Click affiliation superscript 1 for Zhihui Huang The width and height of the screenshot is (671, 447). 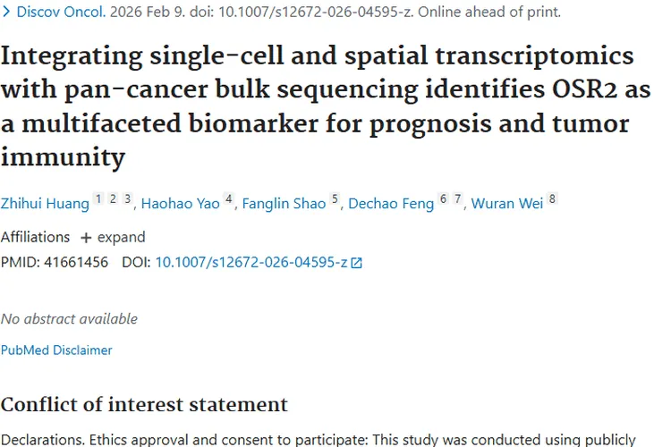click(x=98, y=199)
